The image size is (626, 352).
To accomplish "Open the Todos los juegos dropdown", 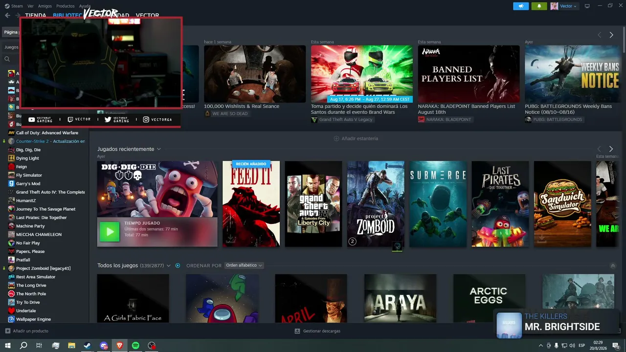I will coord(168,265).
